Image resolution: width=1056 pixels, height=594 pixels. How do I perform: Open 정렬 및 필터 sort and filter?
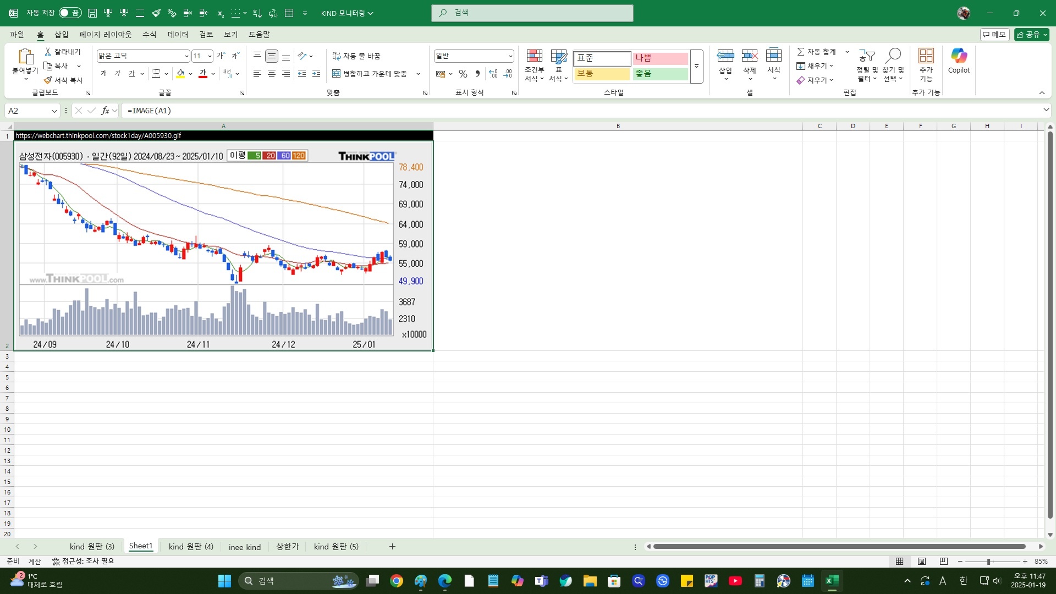click(867, 65)
